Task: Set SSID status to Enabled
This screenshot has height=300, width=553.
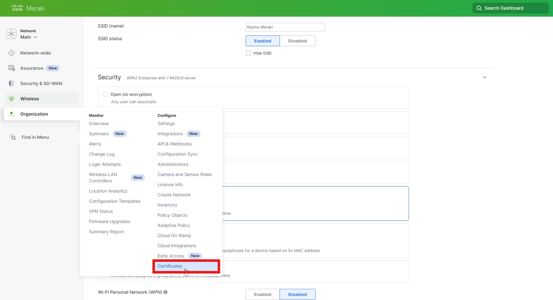Action: [x=263, y=41]
